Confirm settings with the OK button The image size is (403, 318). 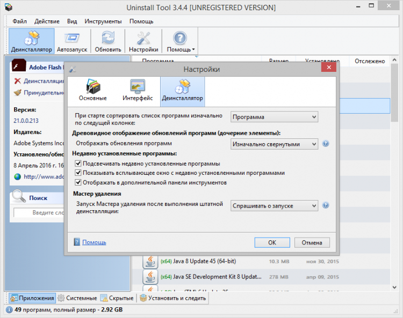272,242
